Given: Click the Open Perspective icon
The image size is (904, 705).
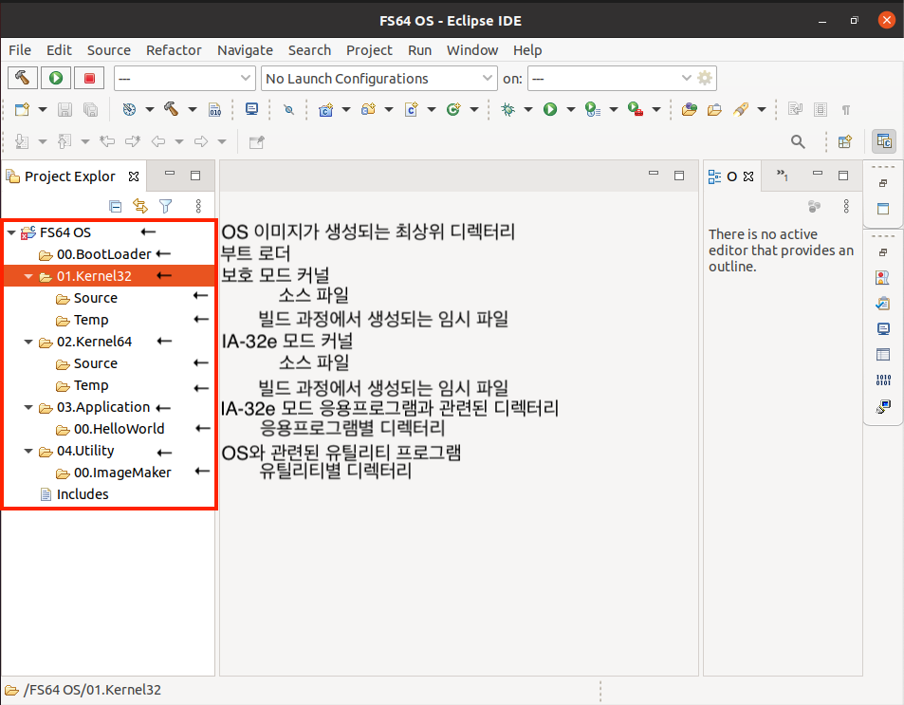Looking at the screenshot, I should pyautogui.click(x=845, y=142).
